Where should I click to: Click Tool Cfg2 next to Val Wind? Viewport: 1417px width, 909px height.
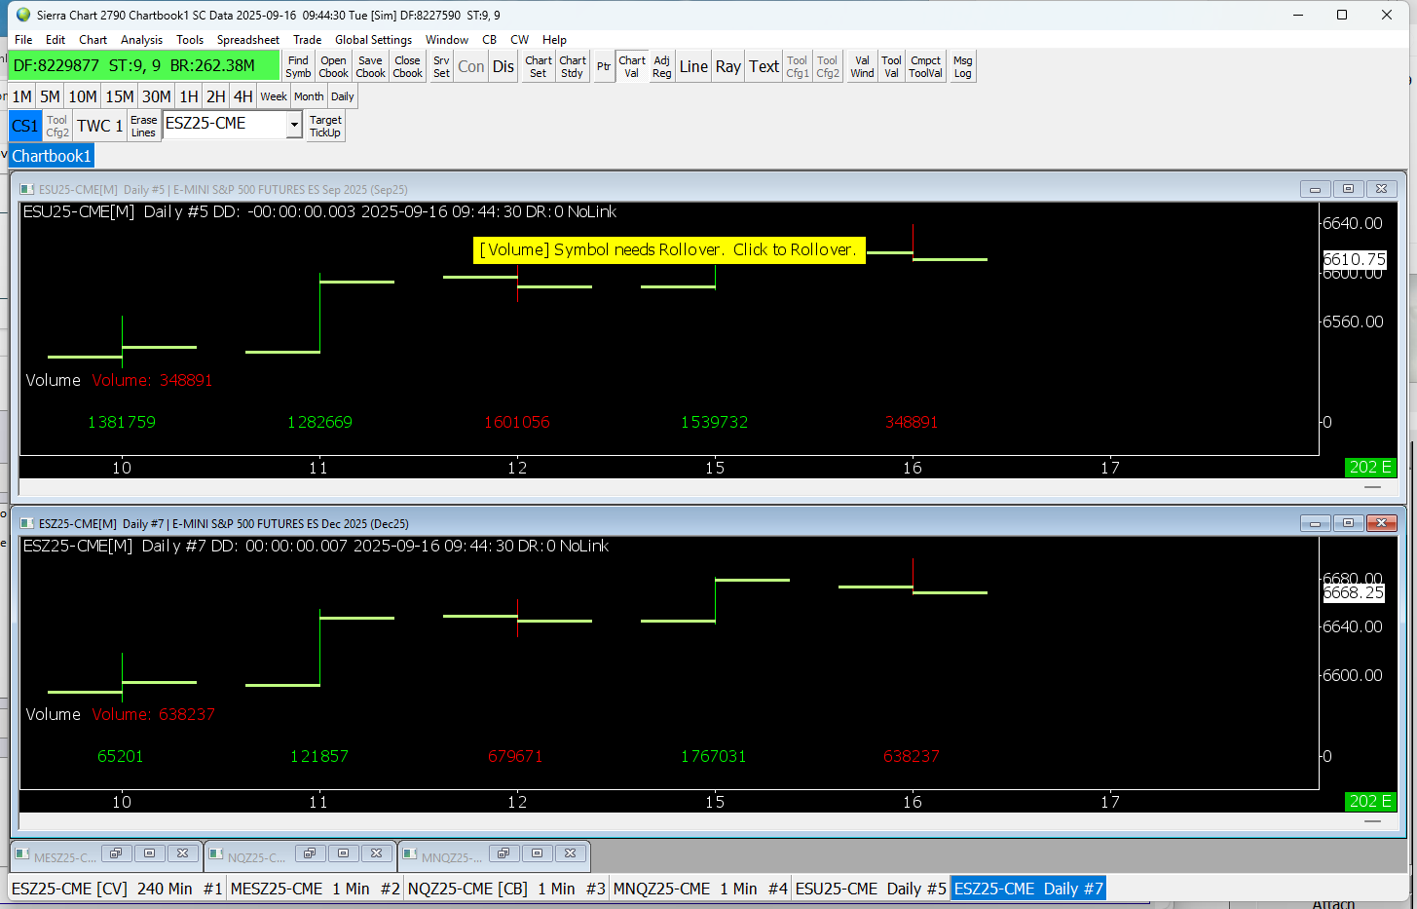(828, 66)
